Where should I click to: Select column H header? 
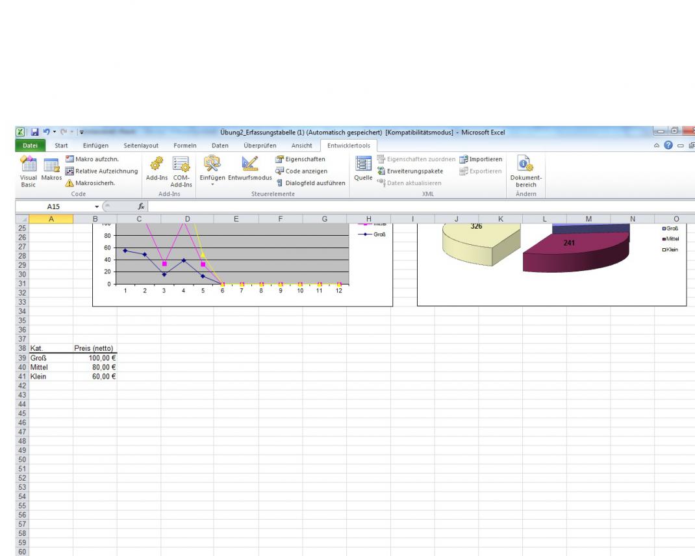(x=369, y=219)
